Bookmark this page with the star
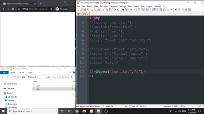This screenshot has height=114, width=204. pos(51,9)
